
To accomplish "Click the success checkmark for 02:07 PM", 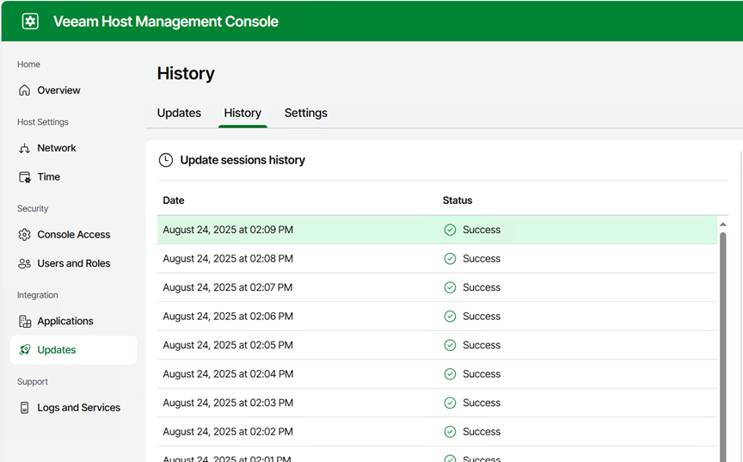I will pyautogui.click(x=450, y=287).
